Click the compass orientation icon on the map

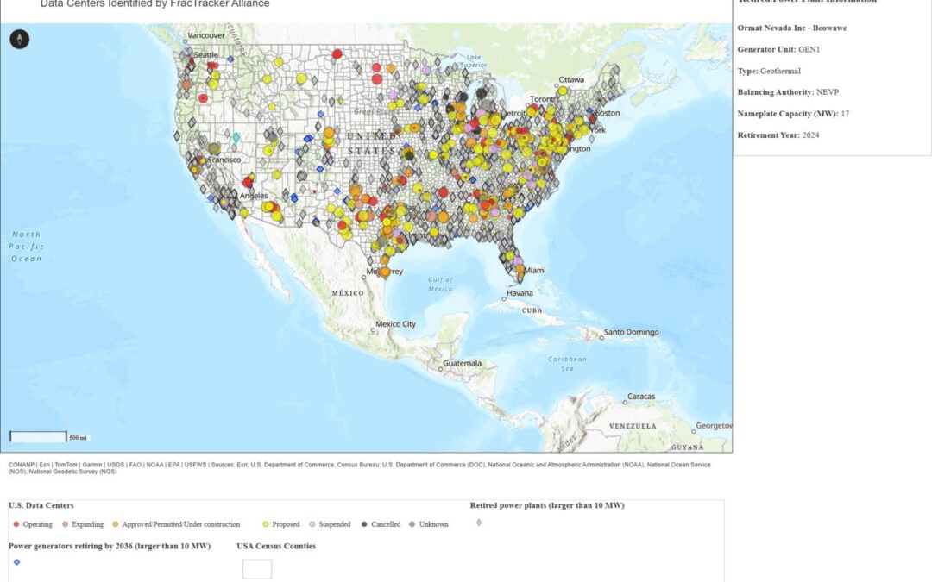[x=19, y=39]
